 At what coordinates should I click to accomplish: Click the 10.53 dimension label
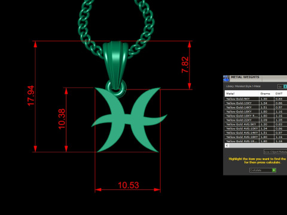point(128,185)
